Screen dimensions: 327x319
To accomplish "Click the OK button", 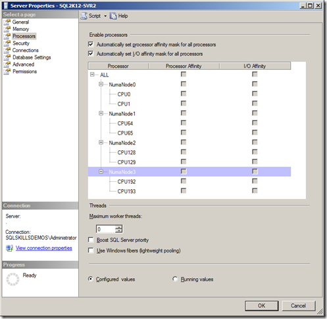I will [x=261, y=306].
